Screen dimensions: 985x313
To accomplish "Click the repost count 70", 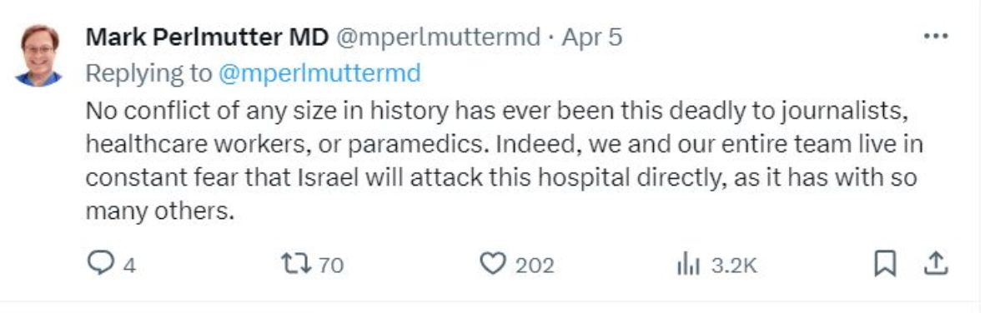I will tap(331, 266).
